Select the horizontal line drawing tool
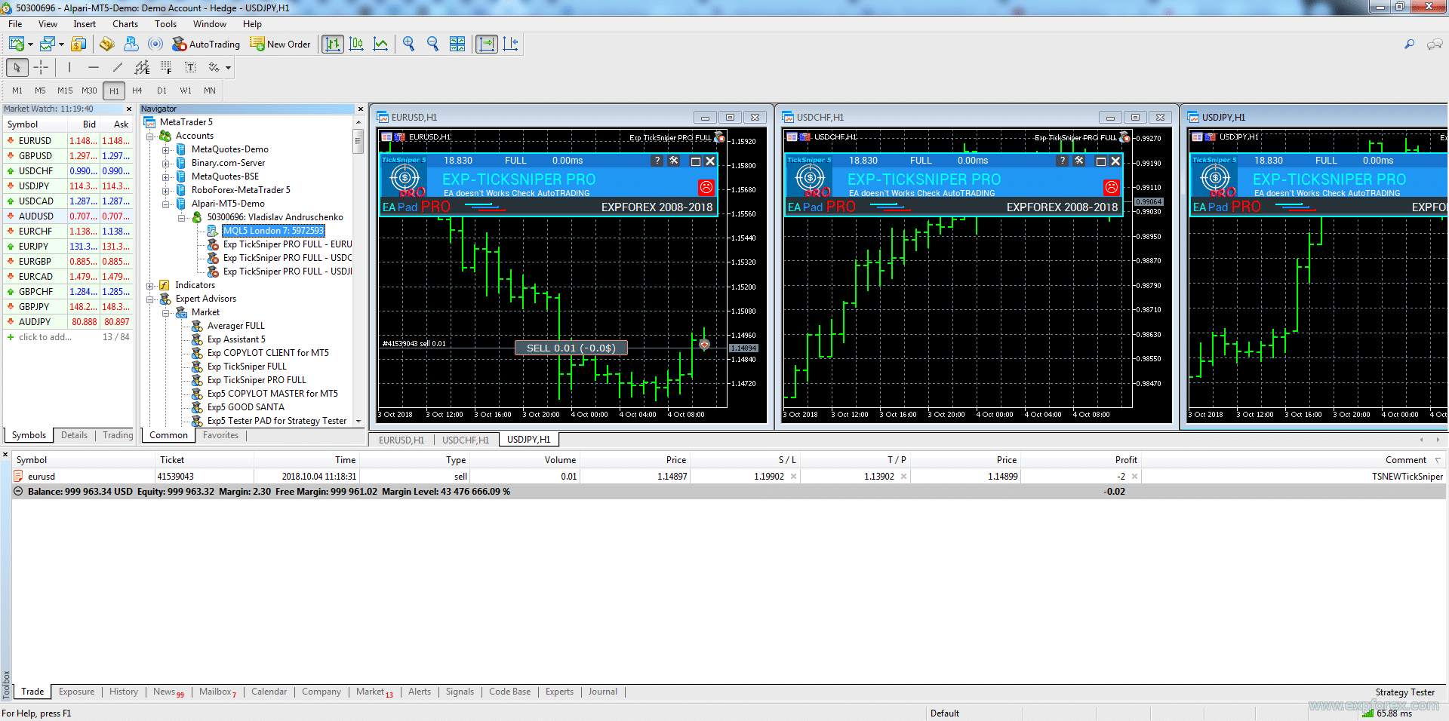Image resolution: width=1449 pixels, height=721 pixels. point(94,67)
